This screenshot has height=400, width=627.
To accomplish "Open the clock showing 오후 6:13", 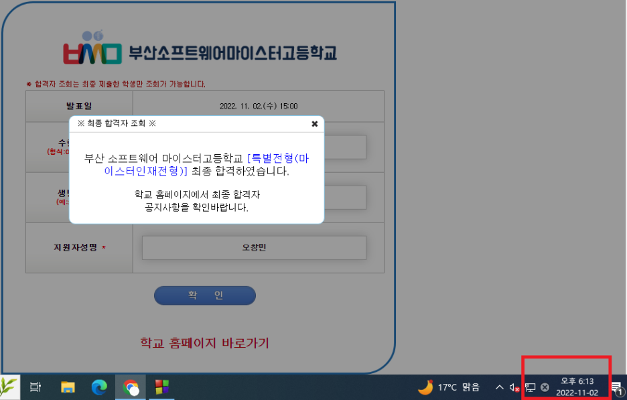I will (577, 387).
